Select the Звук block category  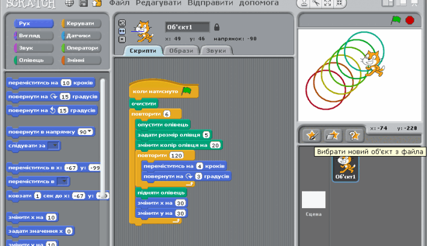point(34,48)
